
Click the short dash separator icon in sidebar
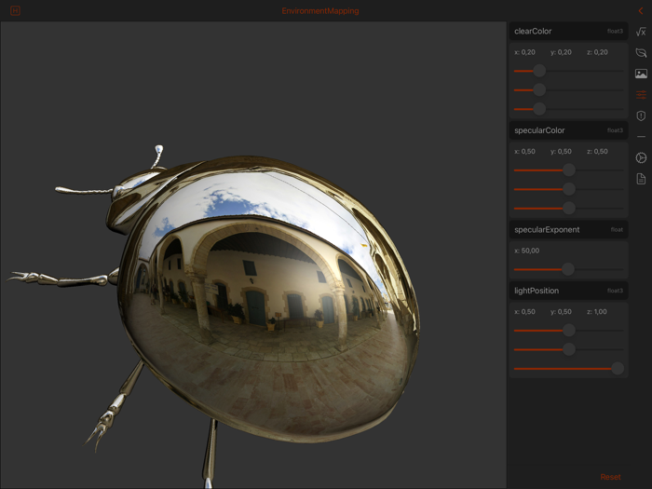click(641, 137)
